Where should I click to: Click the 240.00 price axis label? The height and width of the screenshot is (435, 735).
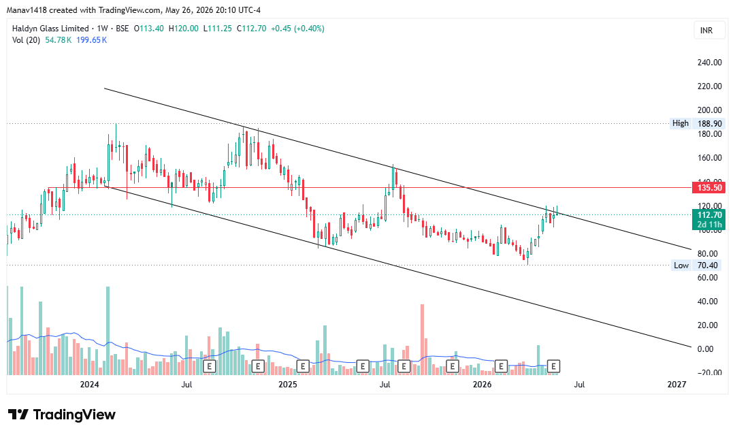point(709,63)
